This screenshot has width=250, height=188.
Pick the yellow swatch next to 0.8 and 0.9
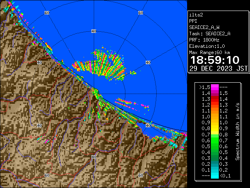(x=215, y=128)
